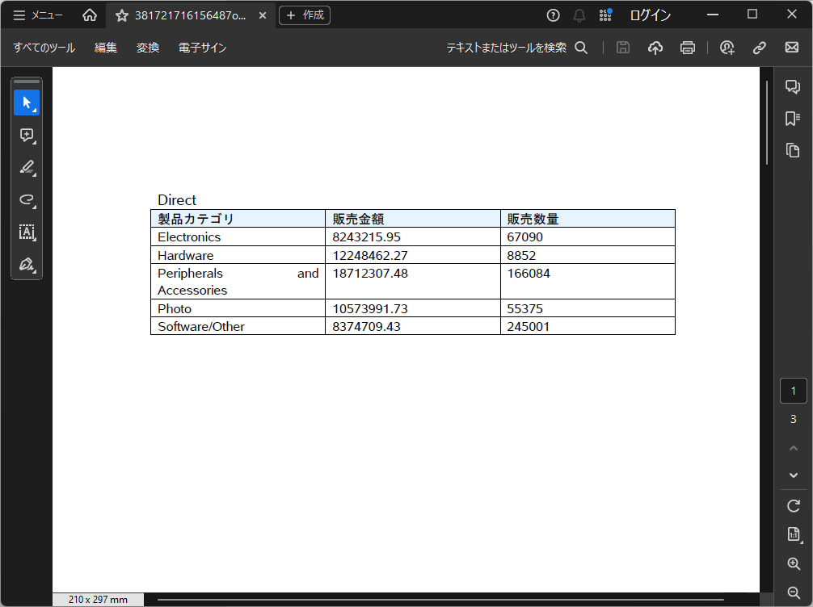Close the 381721716156487o document tab

(263, 15)
